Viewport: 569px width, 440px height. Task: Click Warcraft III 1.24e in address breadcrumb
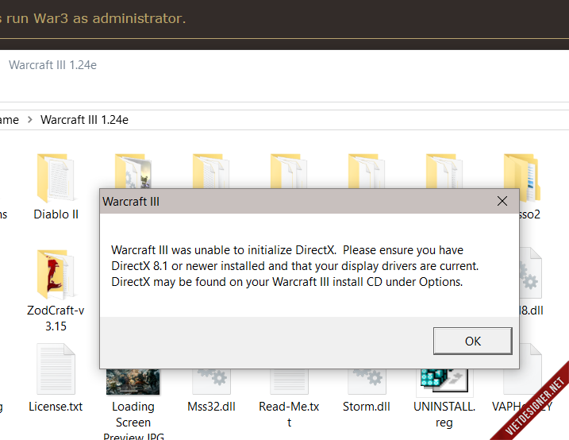[84, 120]
